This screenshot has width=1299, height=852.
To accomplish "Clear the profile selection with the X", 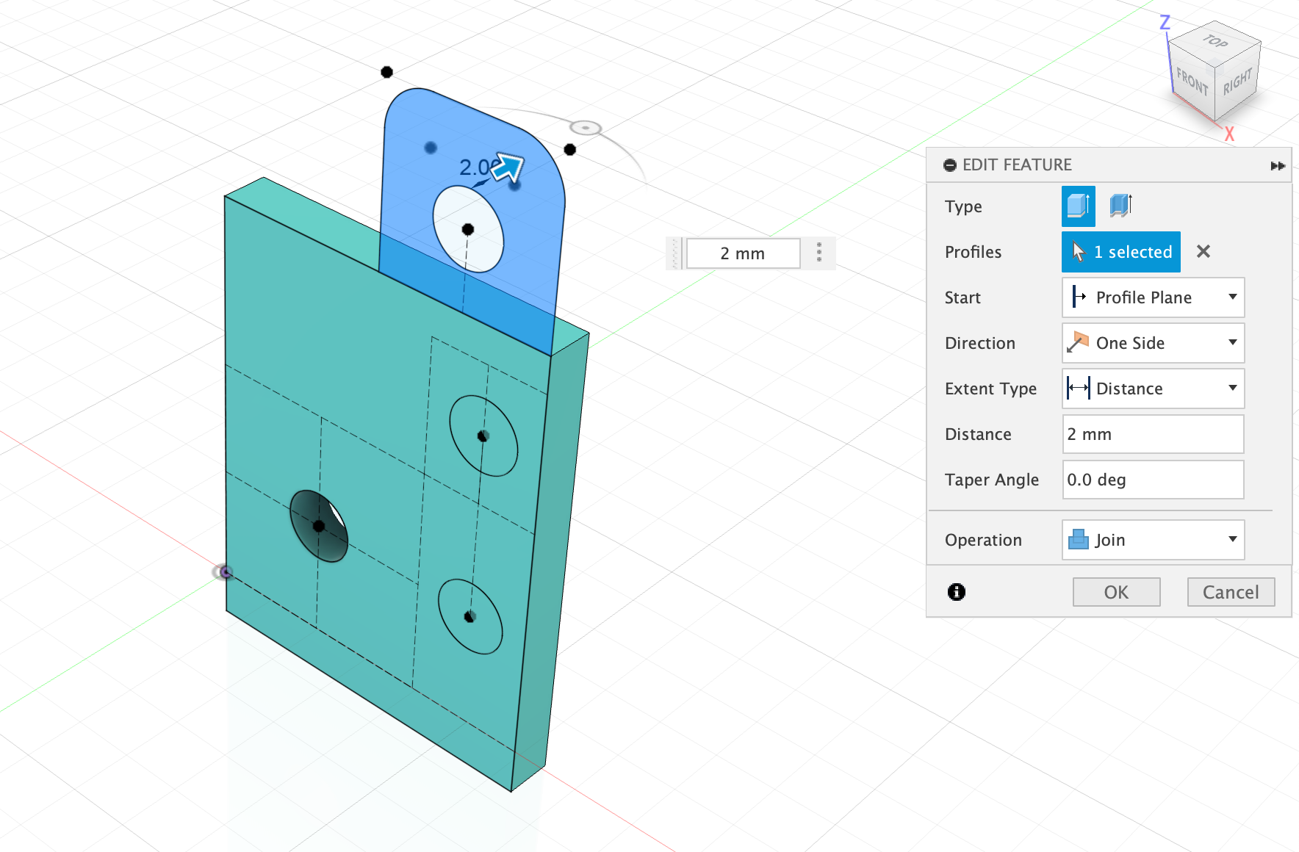I will tap(1203, 252).
